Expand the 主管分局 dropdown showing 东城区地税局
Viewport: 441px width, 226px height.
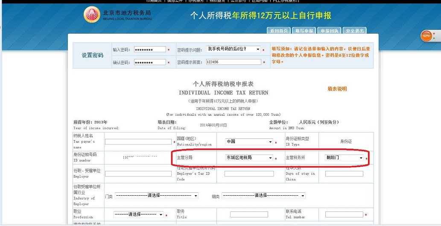point(249,158)
